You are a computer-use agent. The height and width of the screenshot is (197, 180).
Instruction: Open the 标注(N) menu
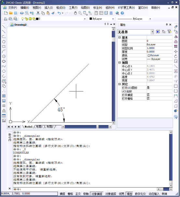tap(98, 8)
